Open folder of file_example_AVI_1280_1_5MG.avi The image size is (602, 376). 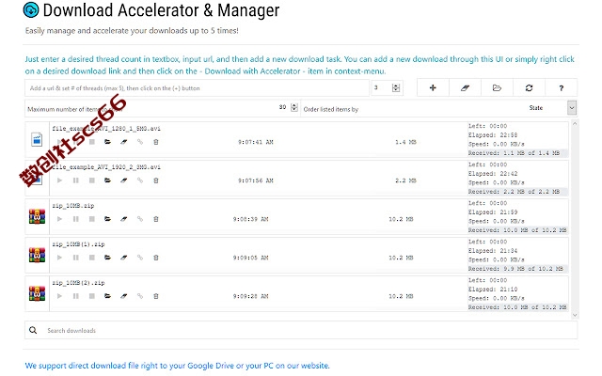(107, 142)
